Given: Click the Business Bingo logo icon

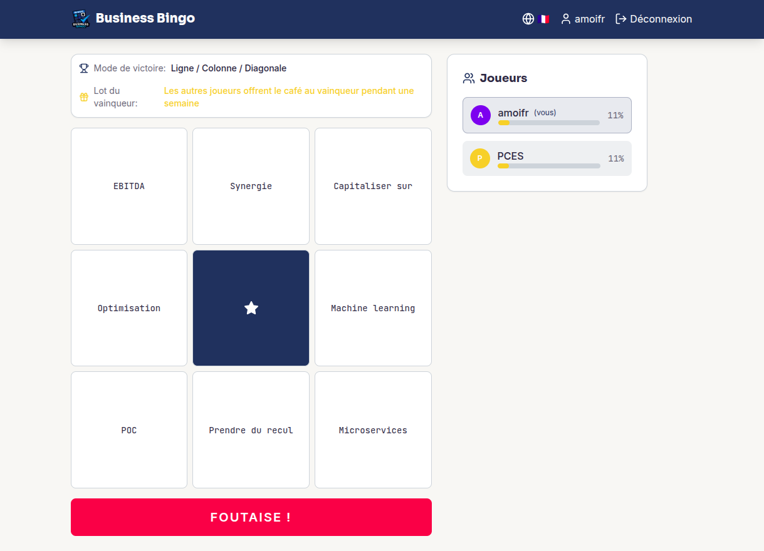Looking at the screenshot, I should coord(80,19).
